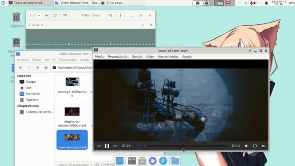The height and width of the screenshot is (166, 295).
Task: Open the Papelera desktop icon
Action: coord(17,19)
